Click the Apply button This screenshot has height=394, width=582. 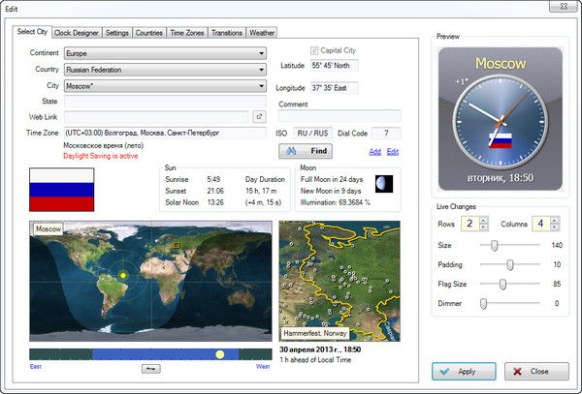pyautogui.click(x=463, y=371)
